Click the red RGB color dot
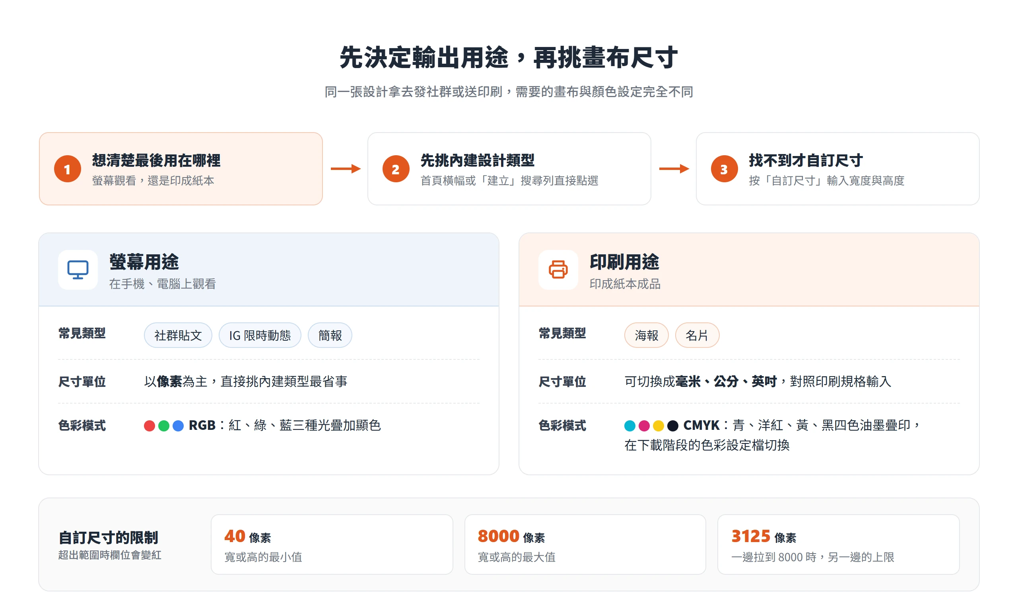The width and height of the screenshot is (1018, 601). [149, 425]
